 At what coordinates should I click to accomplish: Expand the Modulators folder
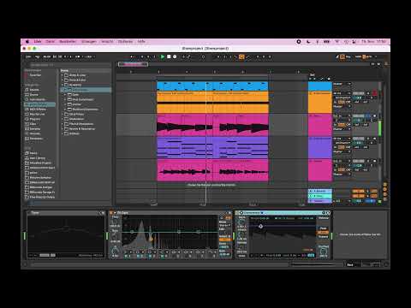[x=63, y=119]
